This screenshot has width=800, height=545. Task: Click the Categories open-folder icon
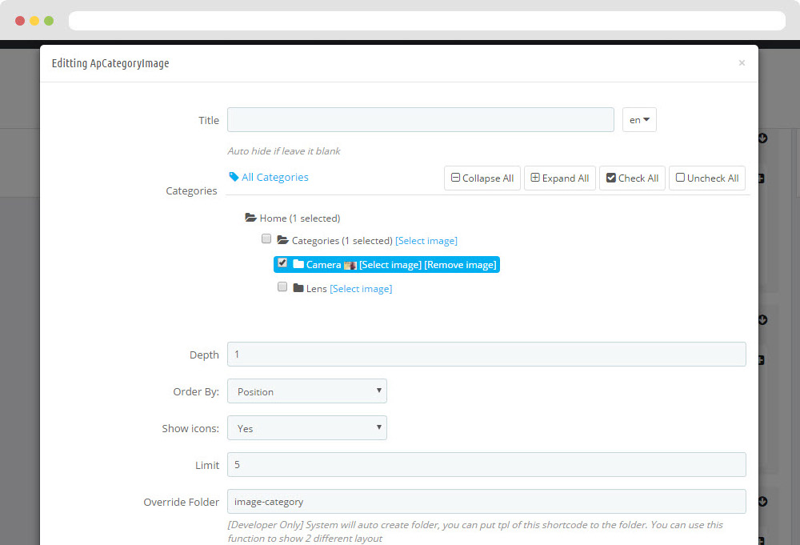coord(282,240)
